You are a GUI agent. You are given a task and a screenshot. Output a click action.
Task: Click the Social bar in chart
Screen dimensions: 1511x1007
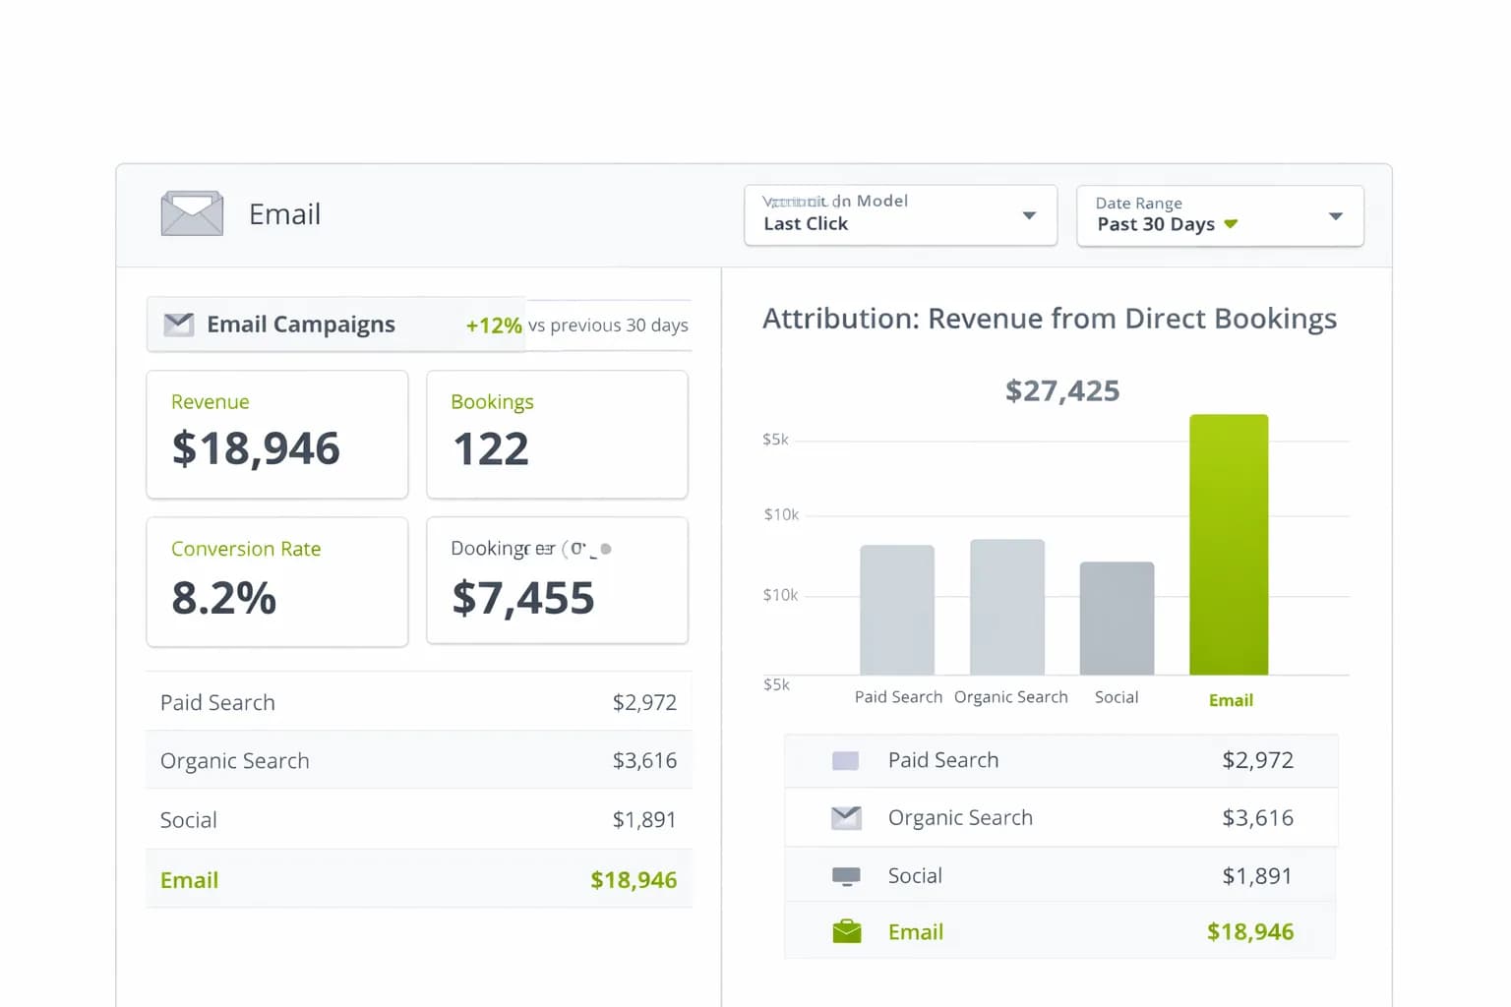1117,619
